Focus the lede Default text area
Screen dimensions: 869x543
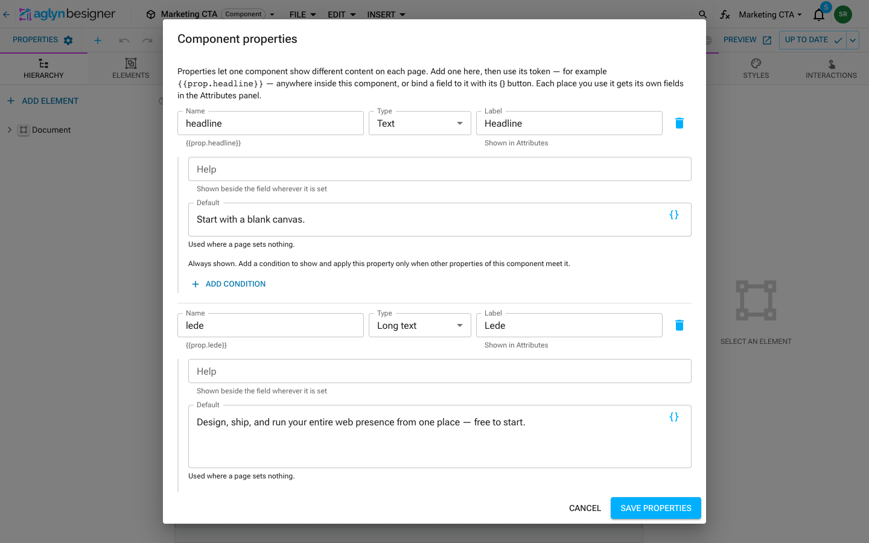point(440,436)
